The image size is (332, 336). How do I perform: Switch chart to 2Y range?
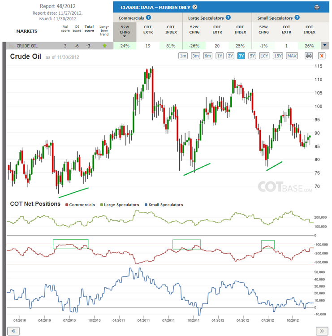coord(230,56)
